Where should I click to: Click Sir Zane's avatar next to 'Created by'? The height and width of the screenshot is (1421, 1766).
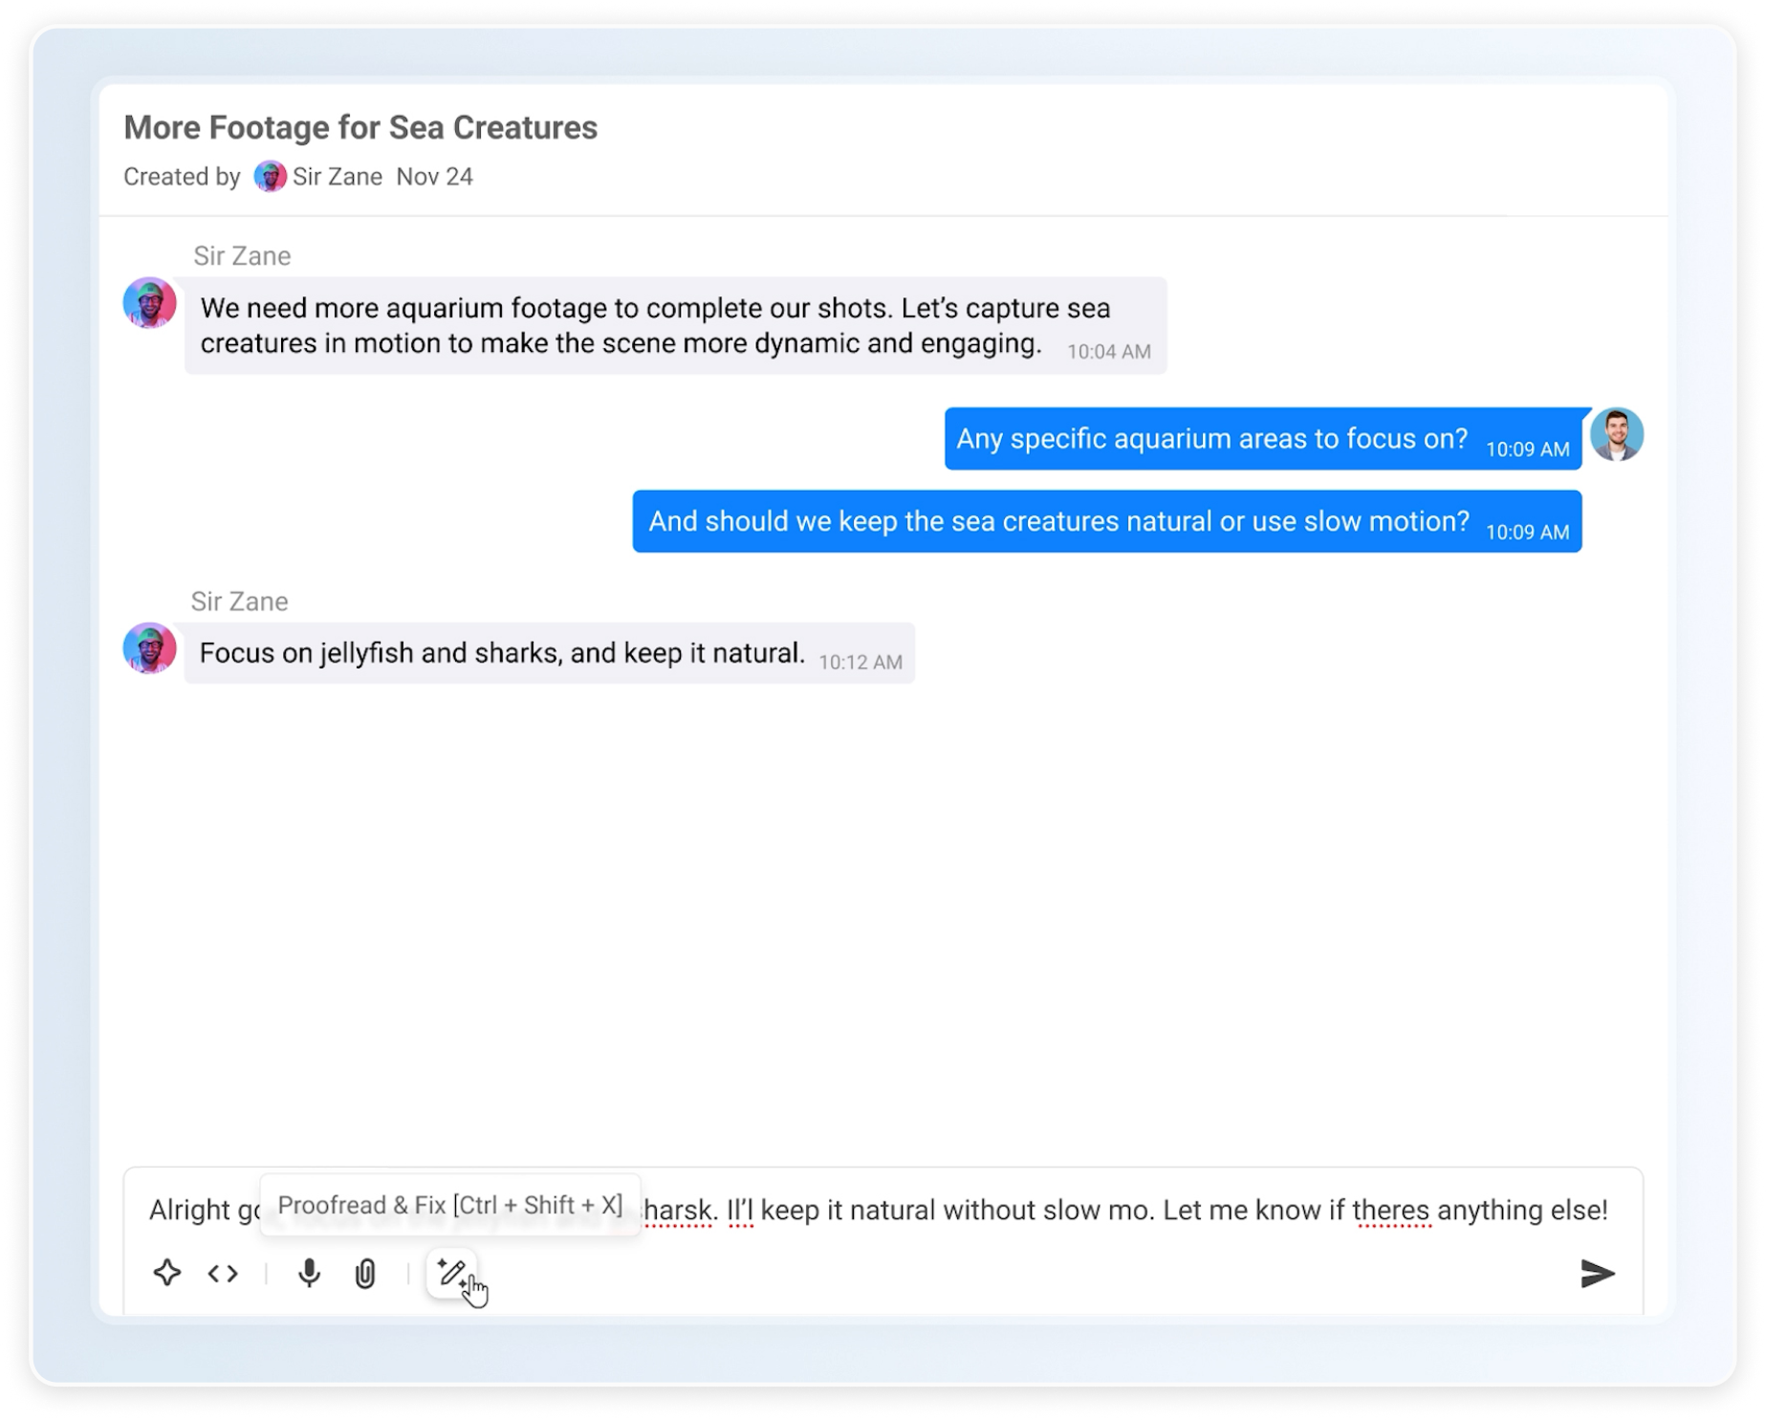point(270,177)
